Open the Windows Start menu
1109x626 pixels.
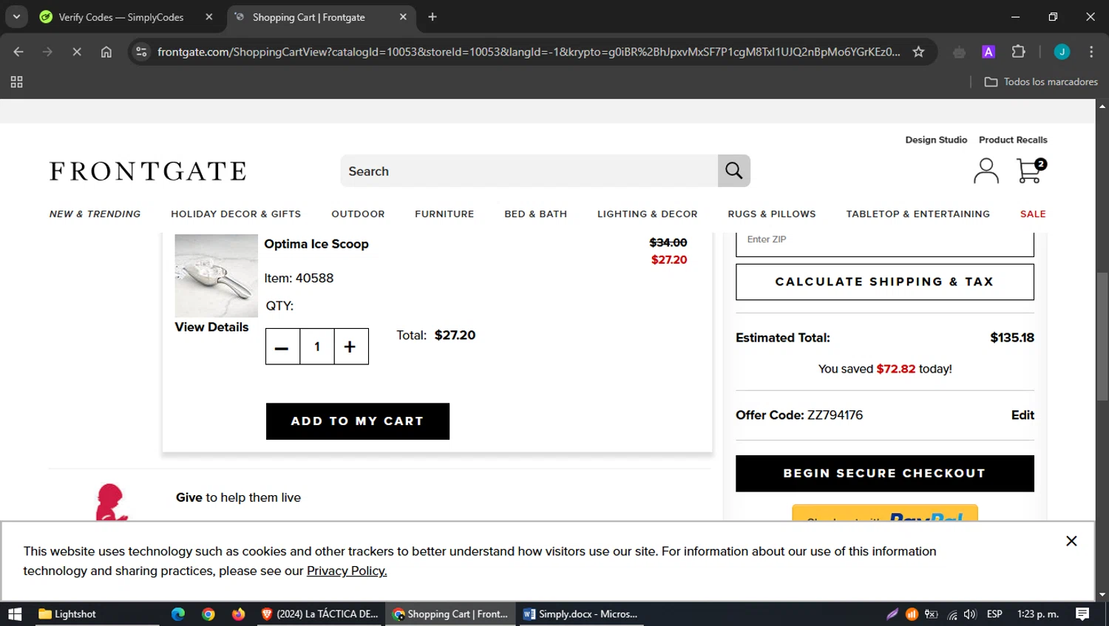[15, 614]
